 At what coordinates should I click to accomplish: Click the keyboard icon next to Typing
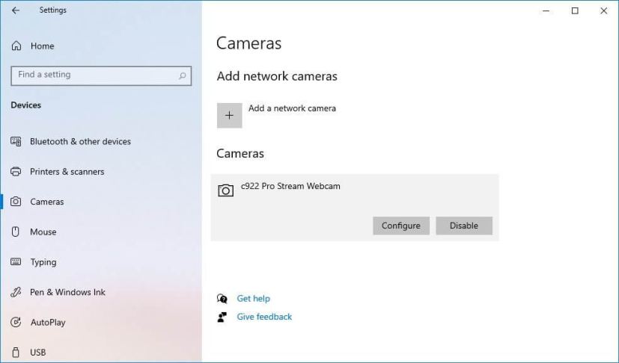point(16,261)
